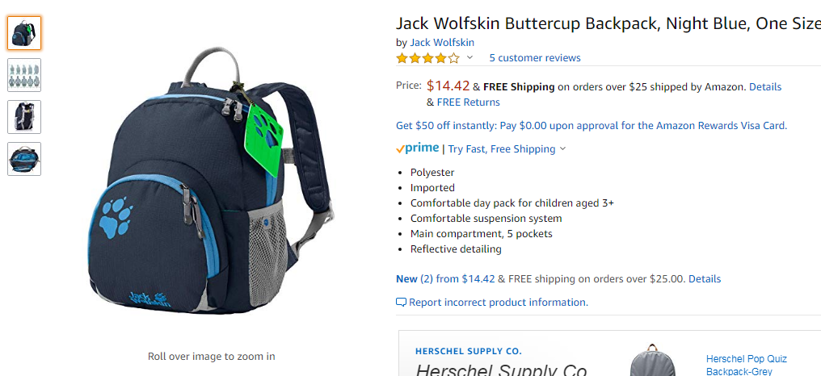Open the FREE Returns link
This screenshot has height=376, width=821.
[x=468, y=102]
